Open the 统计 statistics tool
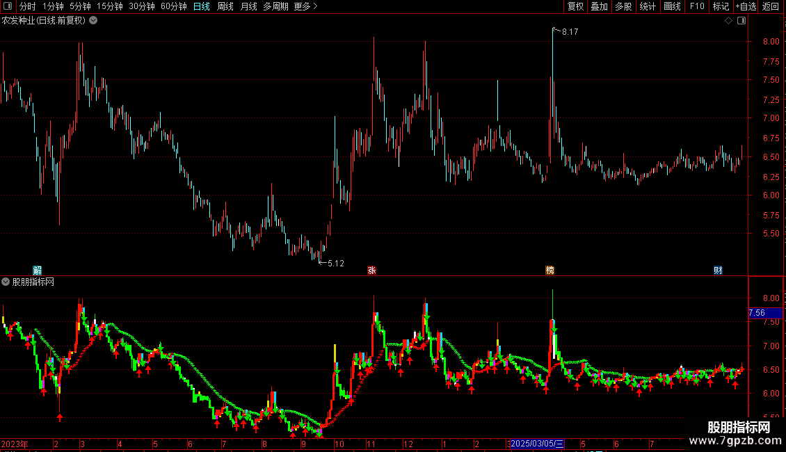786x452 pixels. click(x=647, y=6)
